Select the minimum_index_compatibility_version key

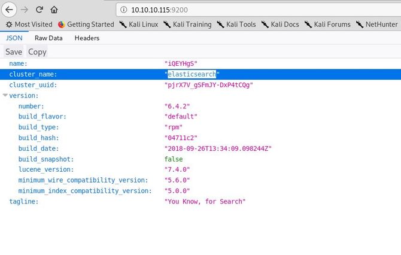[85, 191]
